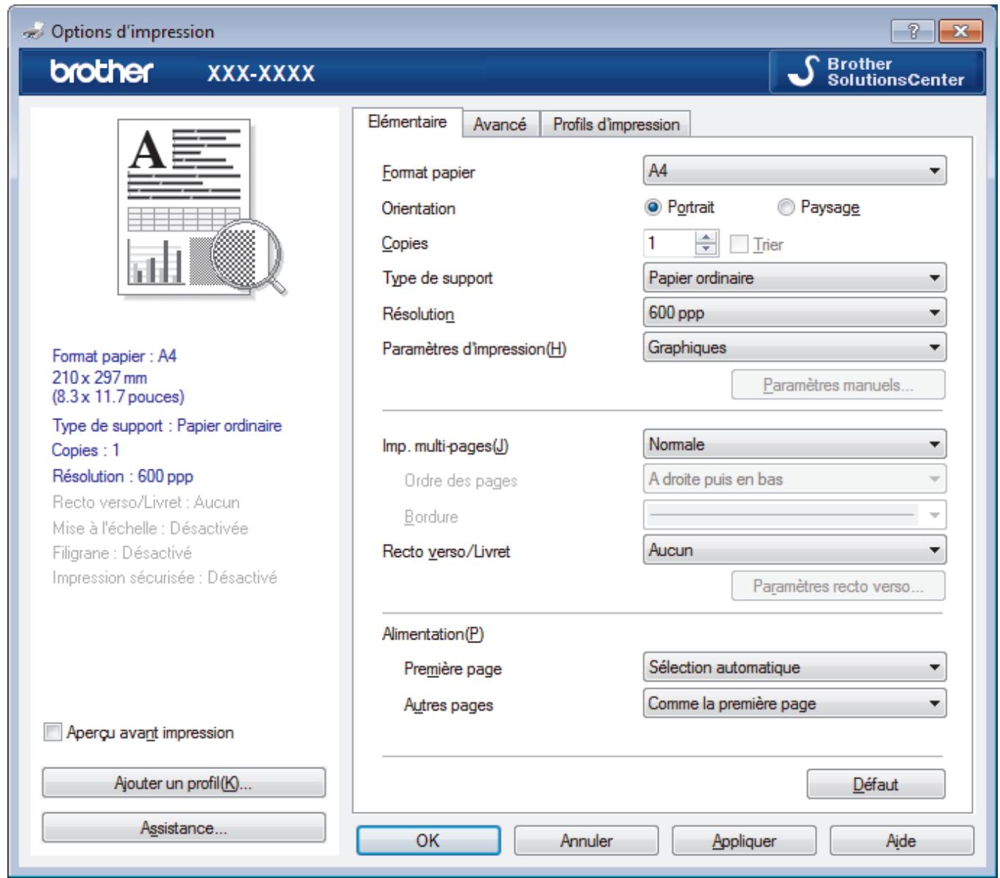Open the Première page source dropdown
This screenshot has height=878, width=1000.
coord(795,668)
